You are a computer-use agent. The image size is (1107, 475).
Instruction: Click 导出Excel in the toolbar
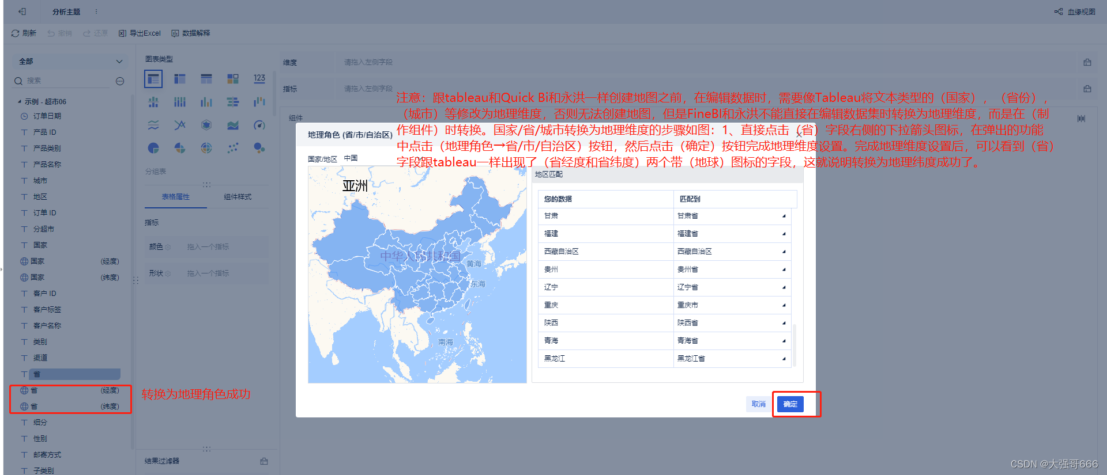[140, 33]
